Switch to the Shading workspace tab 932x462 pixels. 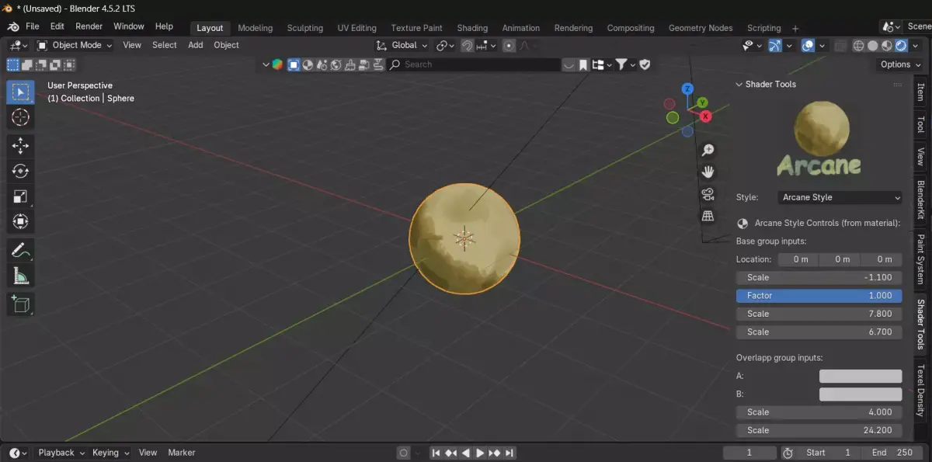click(x=472, y=28)
